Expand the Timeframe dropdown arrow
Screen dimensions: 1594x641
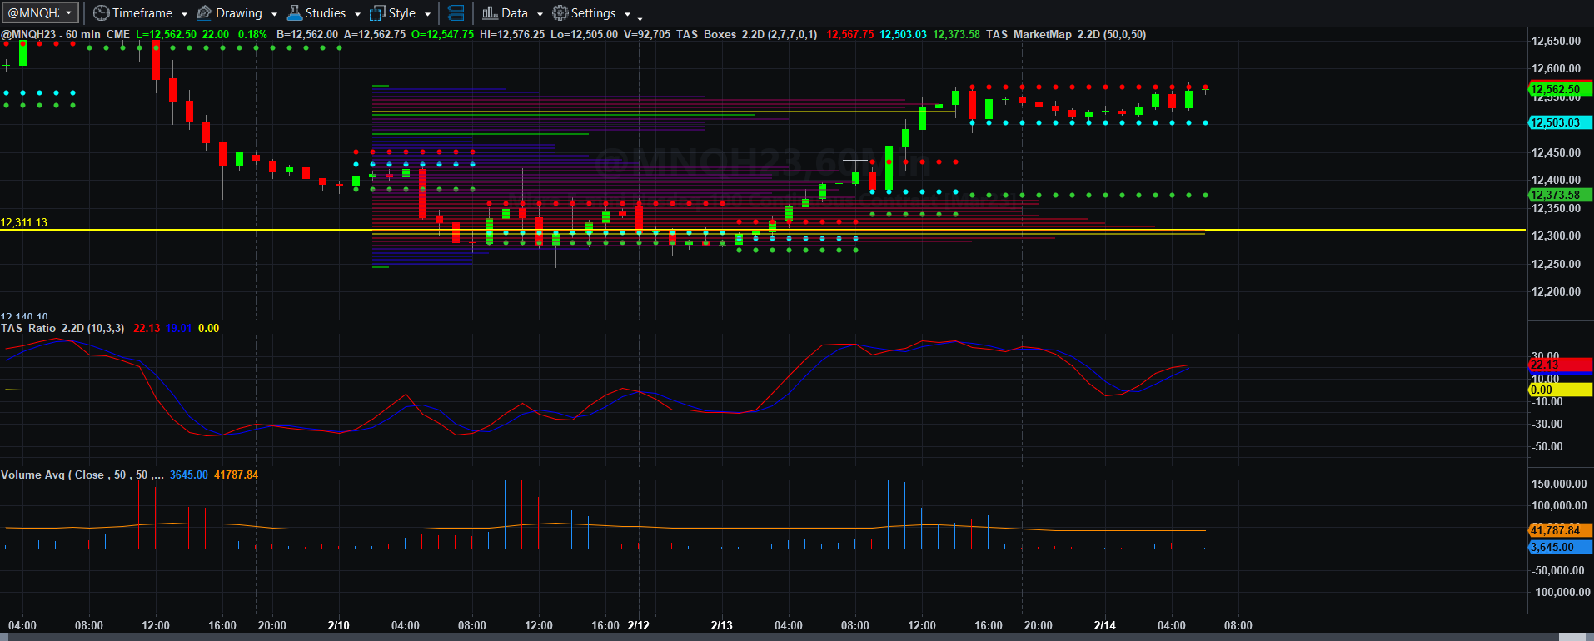(x=184, y=14)
